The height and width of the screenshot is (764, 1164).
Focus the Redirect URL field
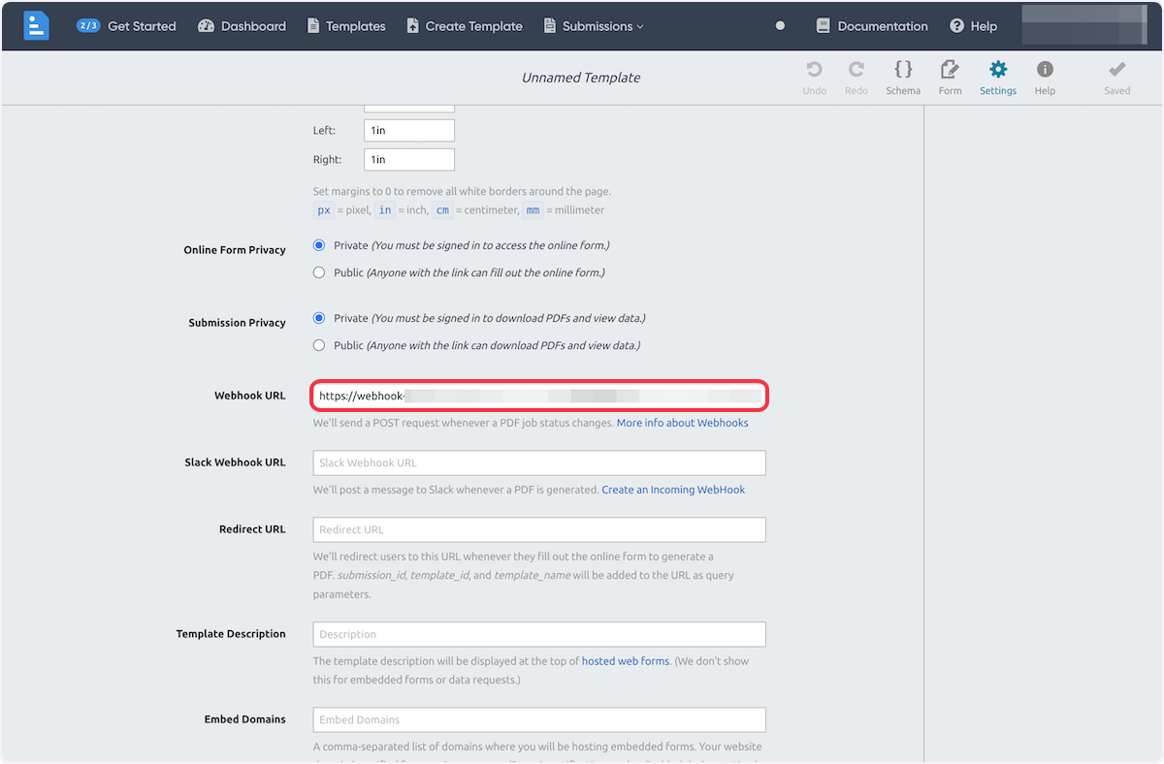(539, 529)
